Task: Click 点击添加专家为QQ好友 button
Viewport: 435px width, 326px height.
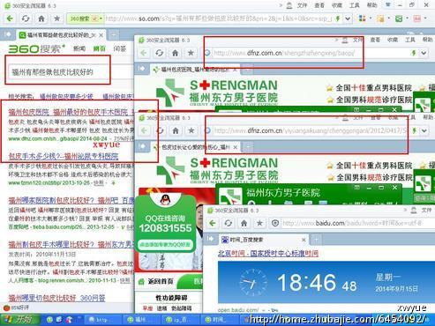Action: (x=165, y=244)
